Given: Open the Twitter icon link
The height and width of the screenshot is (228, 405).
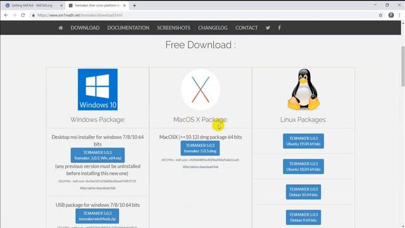Looking at the screenshot, I should pyautogui.click(x=268, y=28).
